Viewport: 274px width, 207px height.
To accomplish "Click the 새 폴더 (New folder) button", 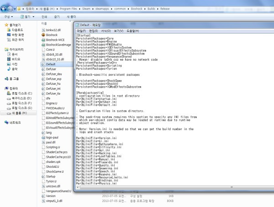I will 71,17.
